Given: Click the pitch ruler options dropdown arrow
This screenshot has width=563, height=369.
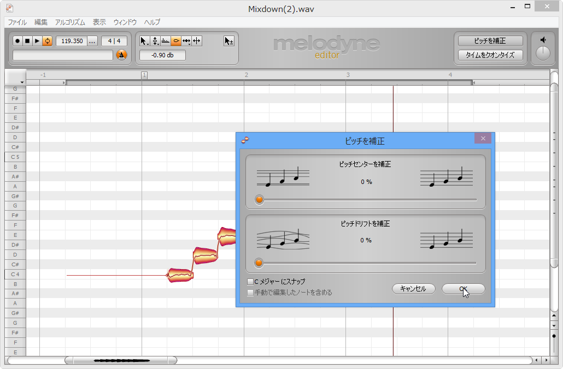Looking at the screenshot, I should pos(22,82).
